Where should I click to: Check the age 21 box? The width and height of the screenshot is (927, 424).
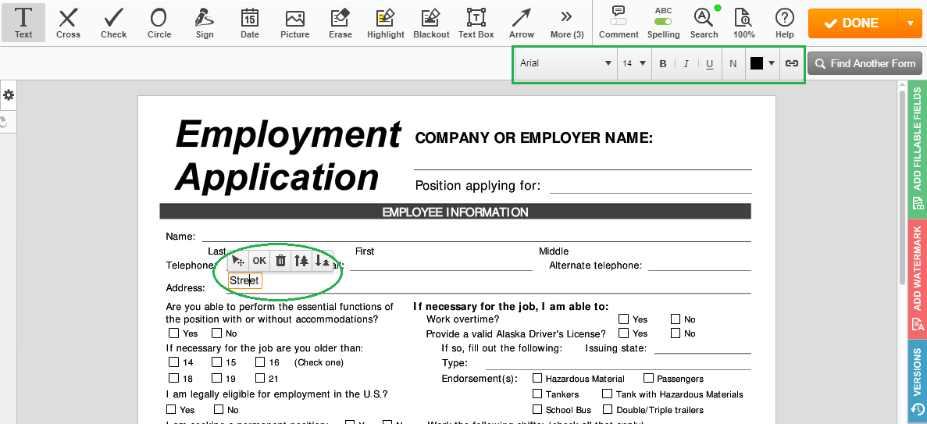coord(260,378)
